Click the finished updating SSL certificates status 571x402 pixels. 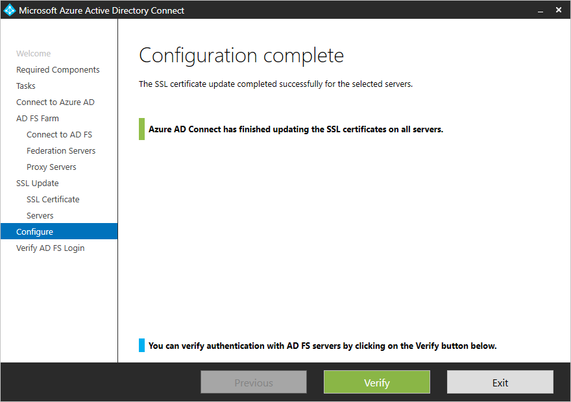tap(296, 130)
